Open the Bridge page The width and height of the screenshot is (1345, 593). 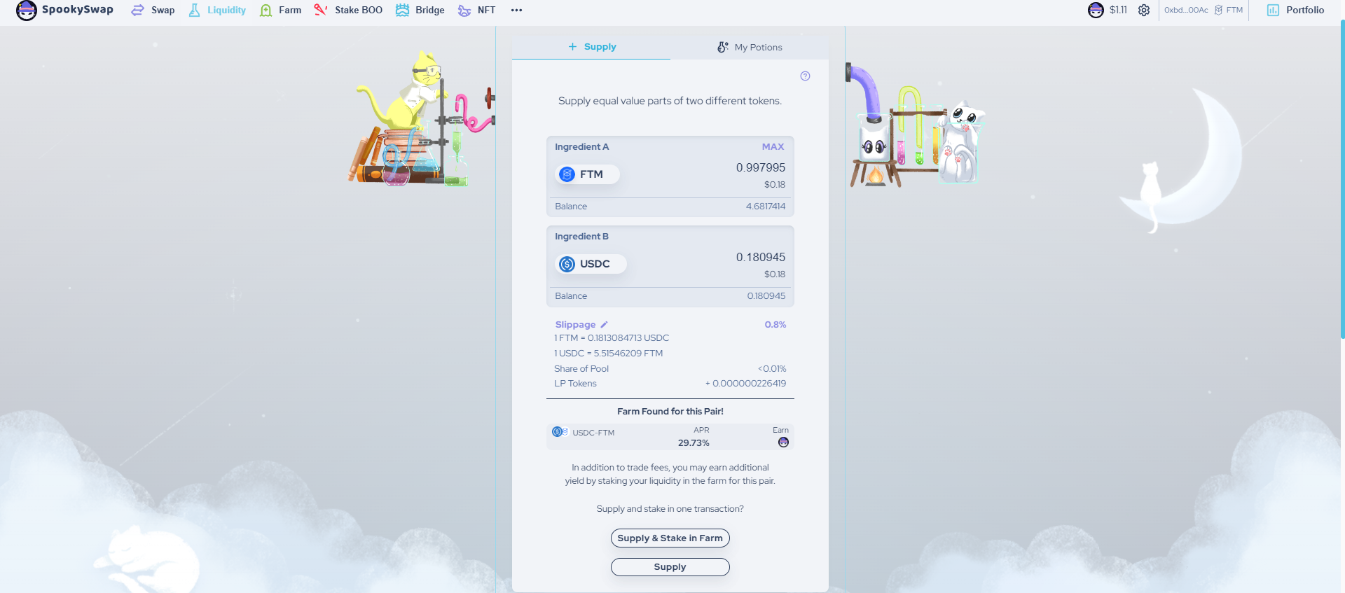[x=420, y=10]
